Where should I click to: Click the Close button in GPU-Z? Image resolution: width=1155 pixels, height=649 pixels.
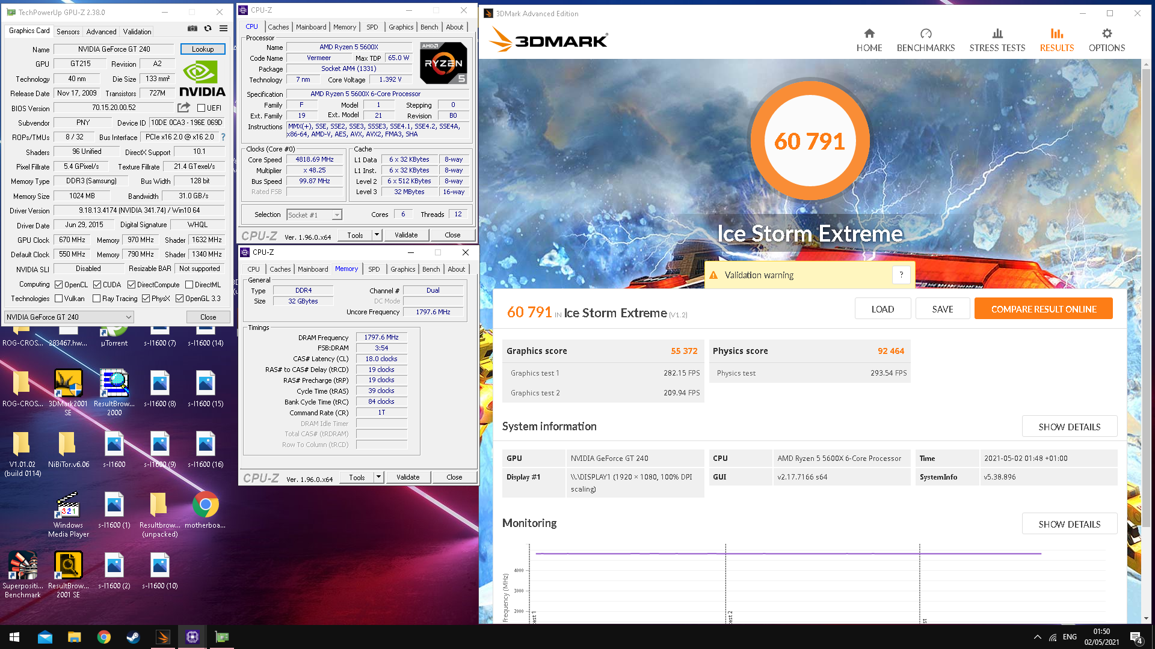click(x=208, y=317)
